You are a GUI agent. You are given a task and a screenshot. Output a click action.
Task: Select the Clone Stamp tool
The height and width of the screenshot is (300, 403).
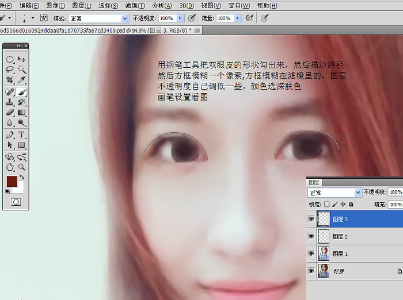coord(10,102)
